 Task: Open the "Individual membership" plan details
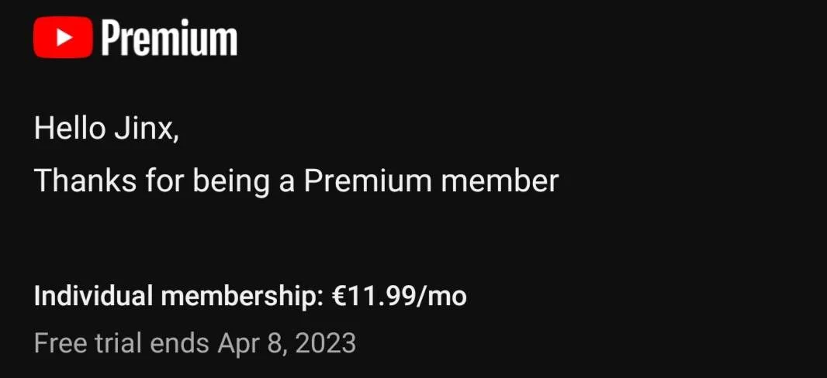tap(251, 297)
